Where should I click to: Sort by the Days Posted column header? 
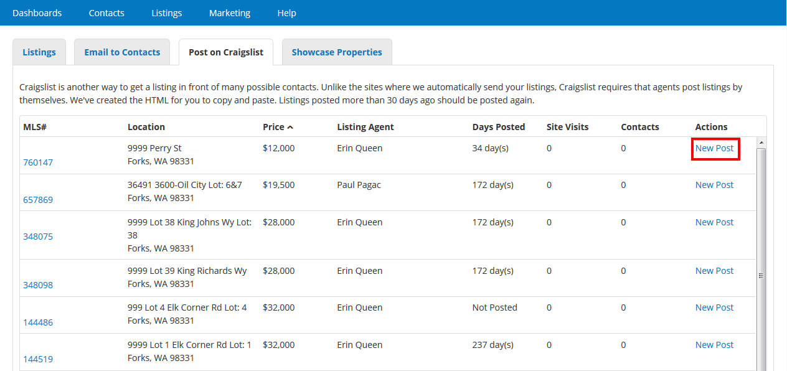(x=499, y=127)
